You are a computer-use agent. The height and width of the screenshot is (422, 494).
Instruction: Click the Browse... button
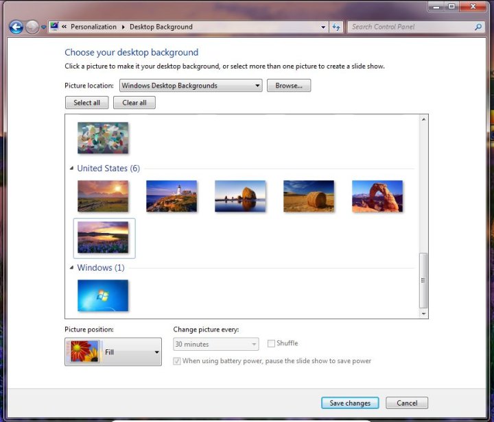coord(289,86)
